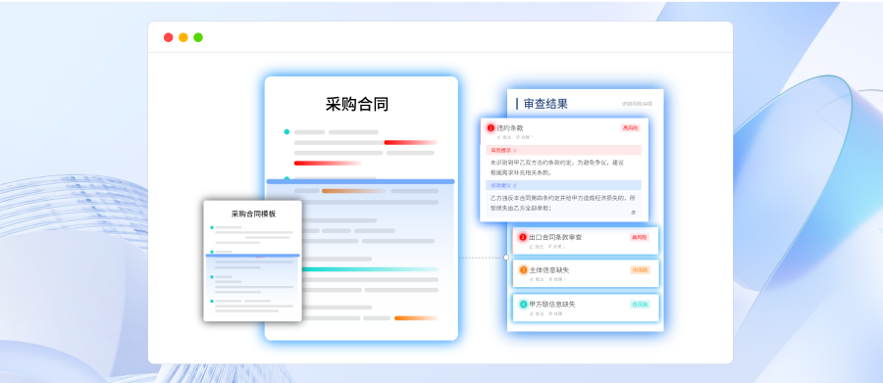Select the 采购合同模板 template thumbnail
Viewport: 883px width, 383px height.
252,261
